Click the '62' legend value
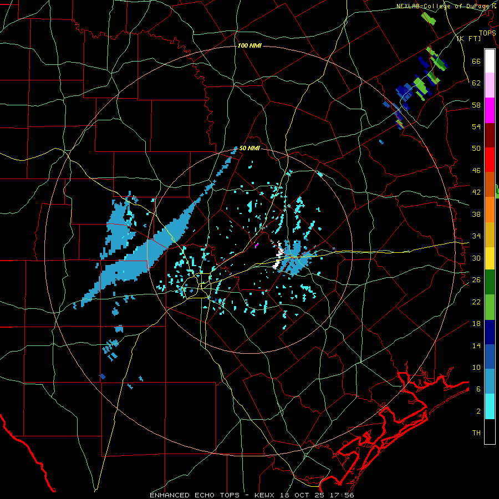This screenshot has height=499, width=499. tap(476, 83)
